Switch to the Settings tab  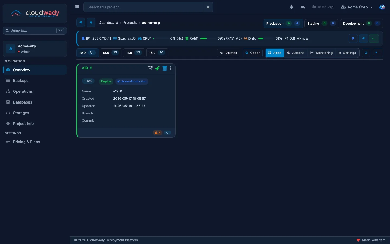(347, 53)
